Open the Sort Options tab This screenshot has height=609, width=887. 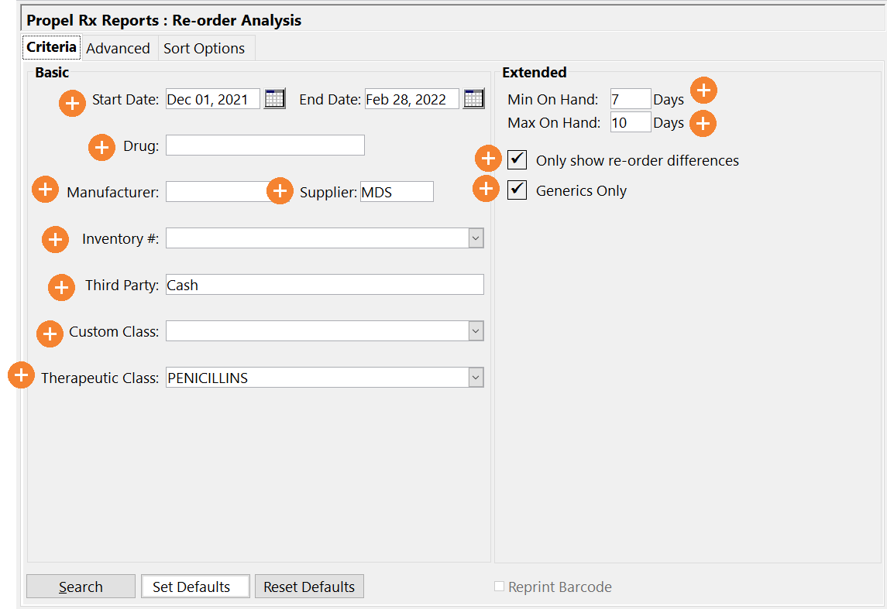[204, 48]
